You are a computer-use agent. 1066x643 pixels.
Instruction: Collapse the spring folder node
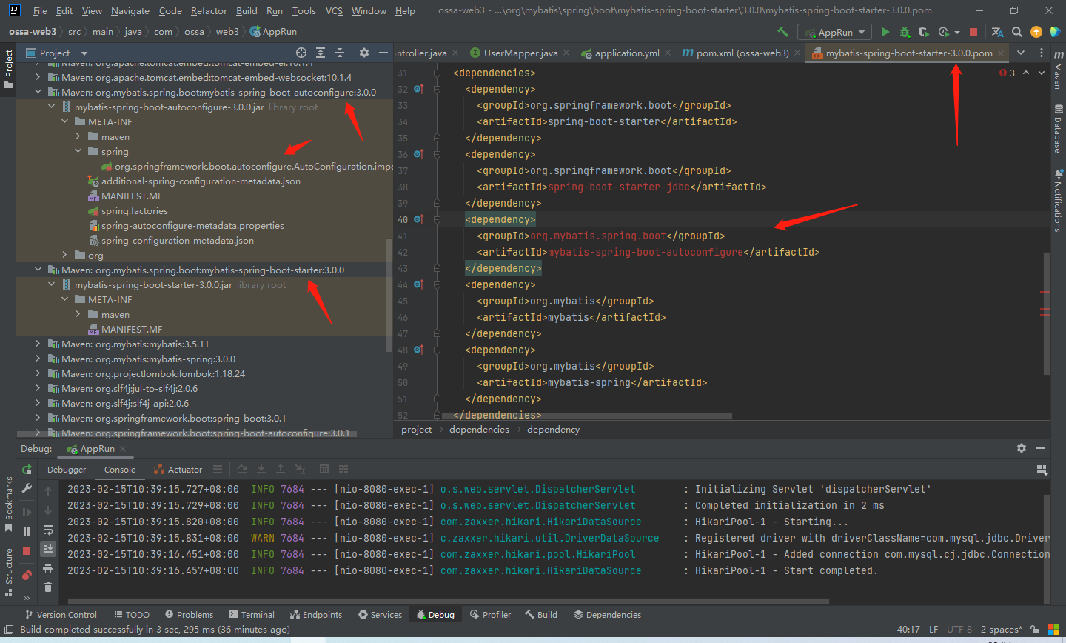[78, 152]
